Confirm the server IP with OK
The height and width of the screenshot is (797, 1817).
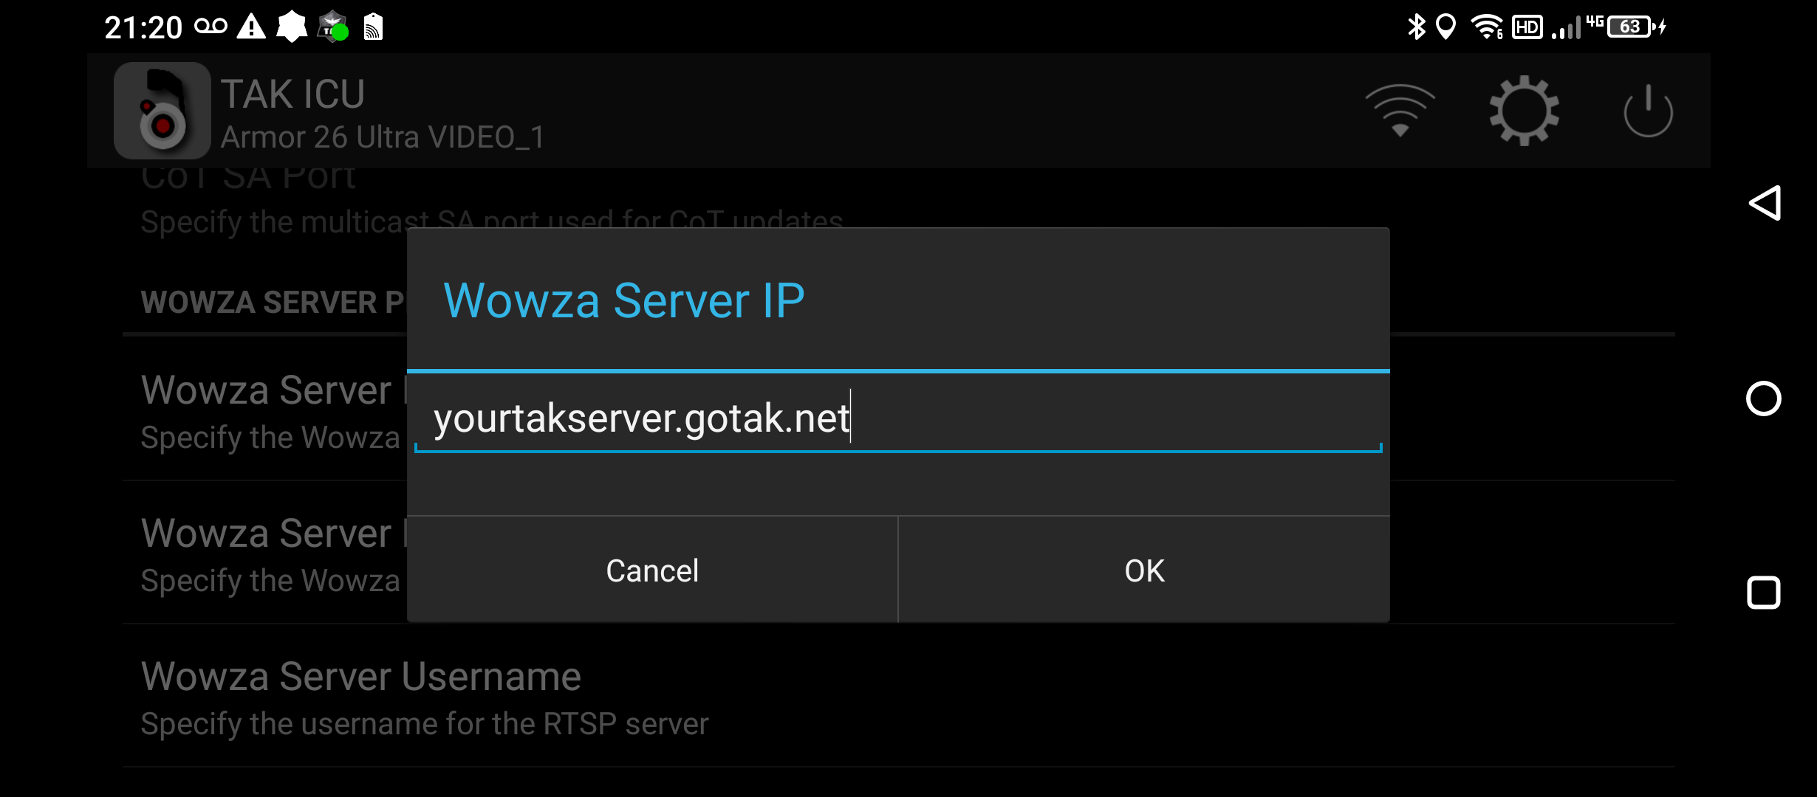pos(1144,570)
